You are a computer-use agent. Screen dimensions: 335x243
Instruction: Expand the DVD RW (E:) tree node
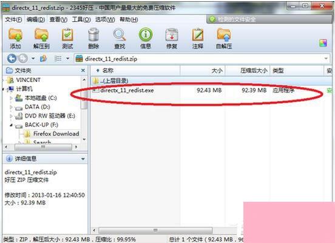[x=11, y=116]
